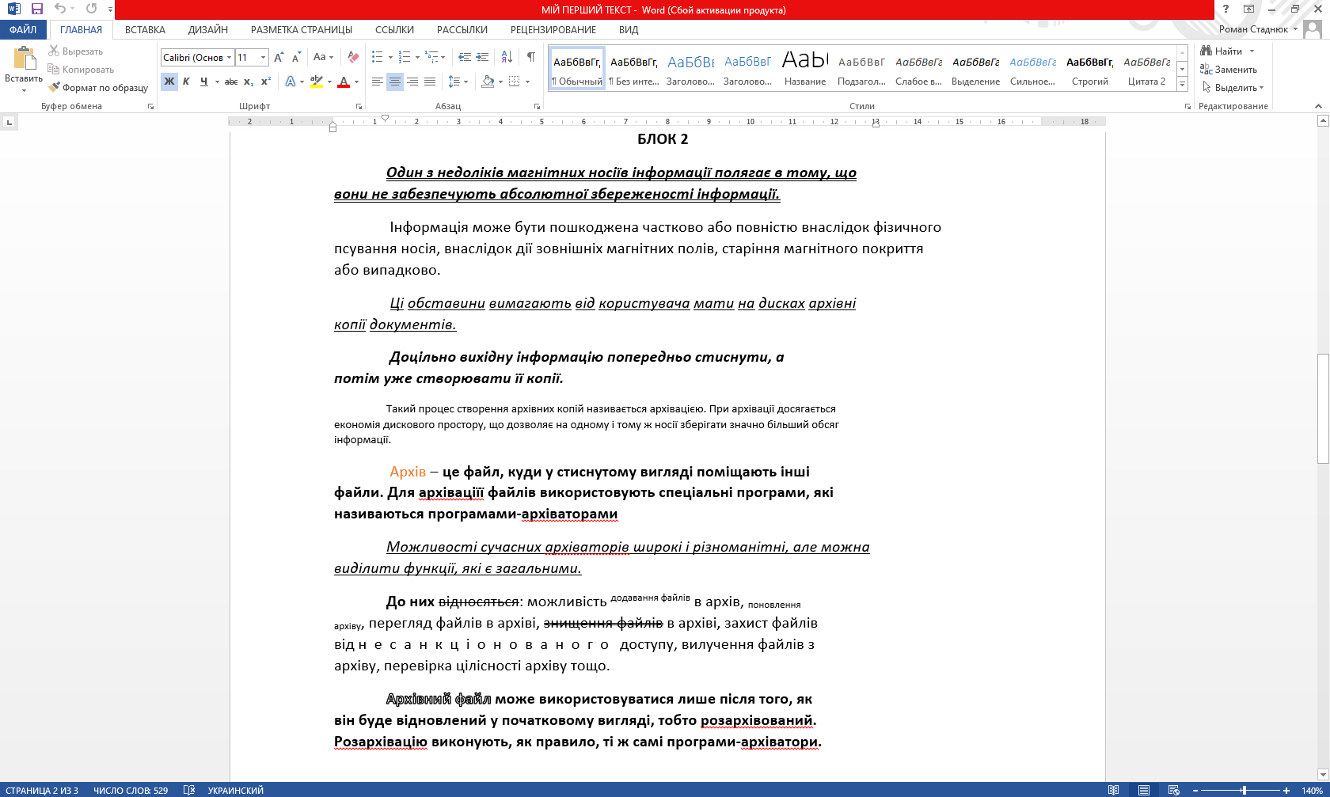Toggle right alignment of text
This screenshot has width=1330, height=797.
click(412, 82)
